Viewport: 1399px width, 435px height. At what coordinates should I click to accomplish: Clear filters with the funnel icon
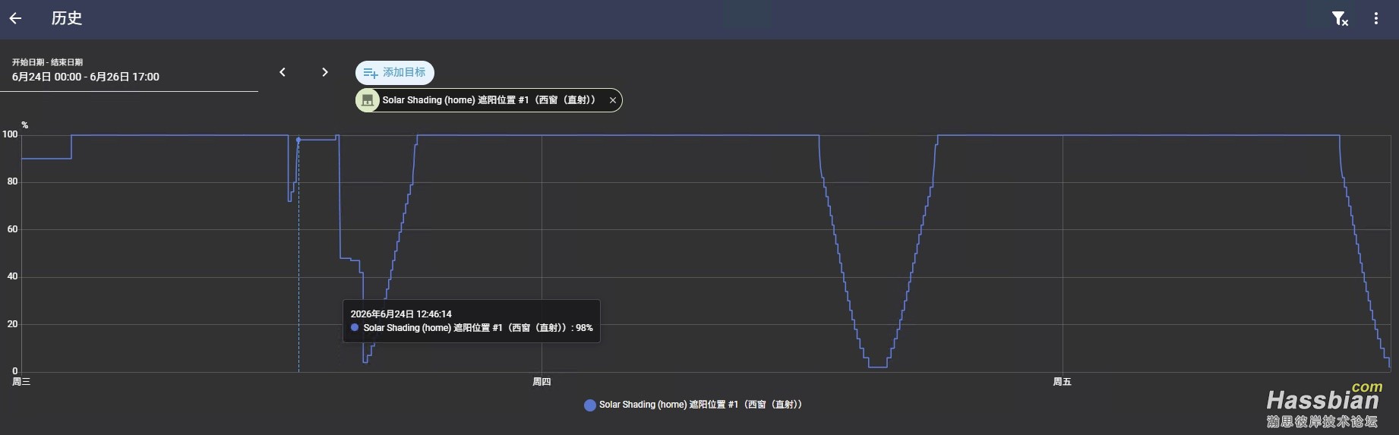tap(1340, 18)
